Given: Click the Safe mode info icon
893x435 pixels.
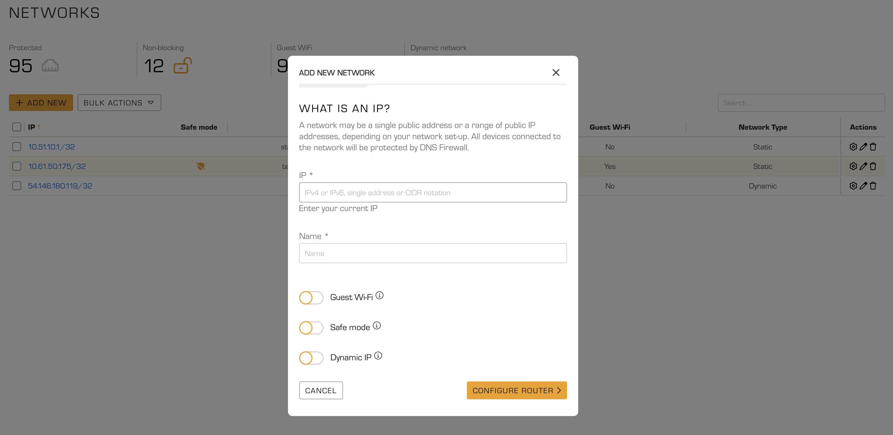Looking at the screenshot, I should pos(376,326).
